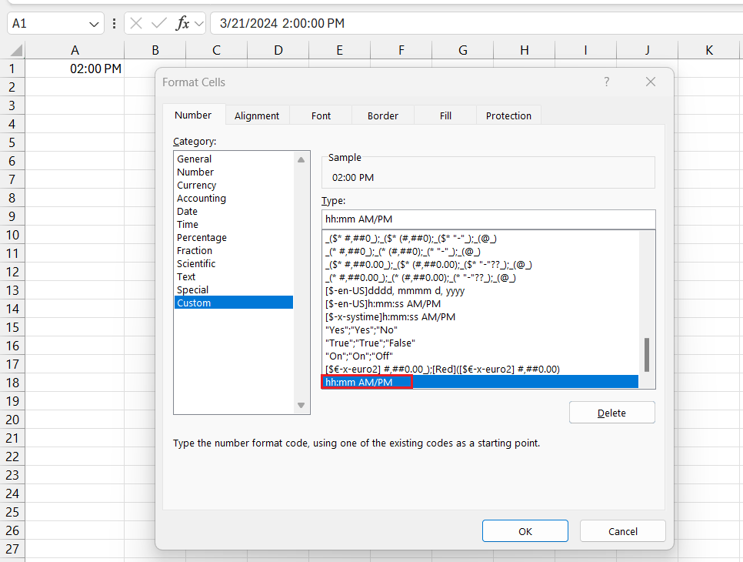The image size is (743, 562).
Task: Click the Category list scroll up arrow
Action: click(301, 160)
